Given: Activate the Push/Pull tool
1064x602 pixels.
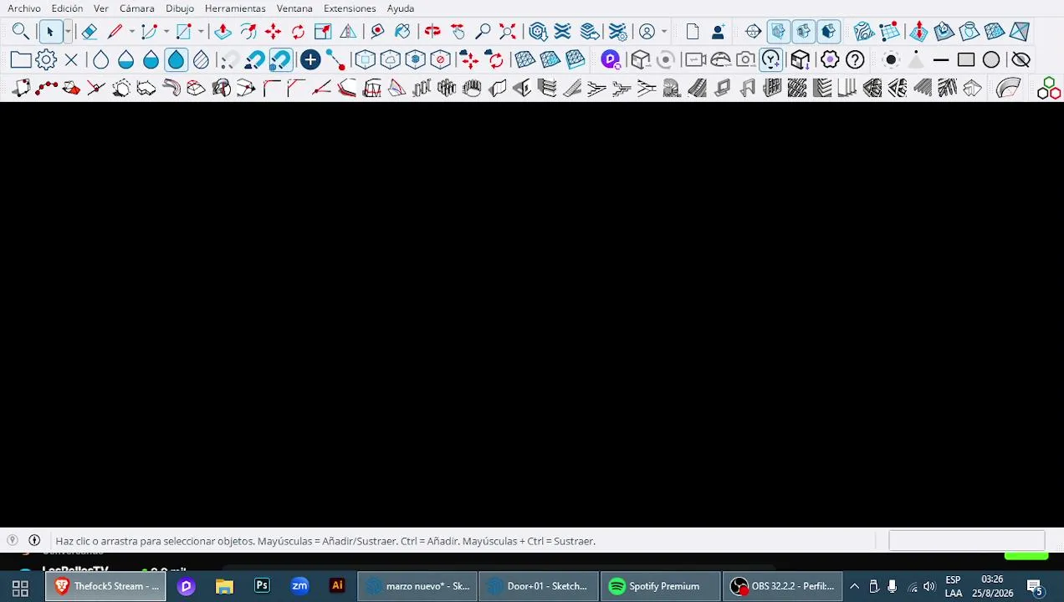Looking at the screenshot, I should click(223, 32).
